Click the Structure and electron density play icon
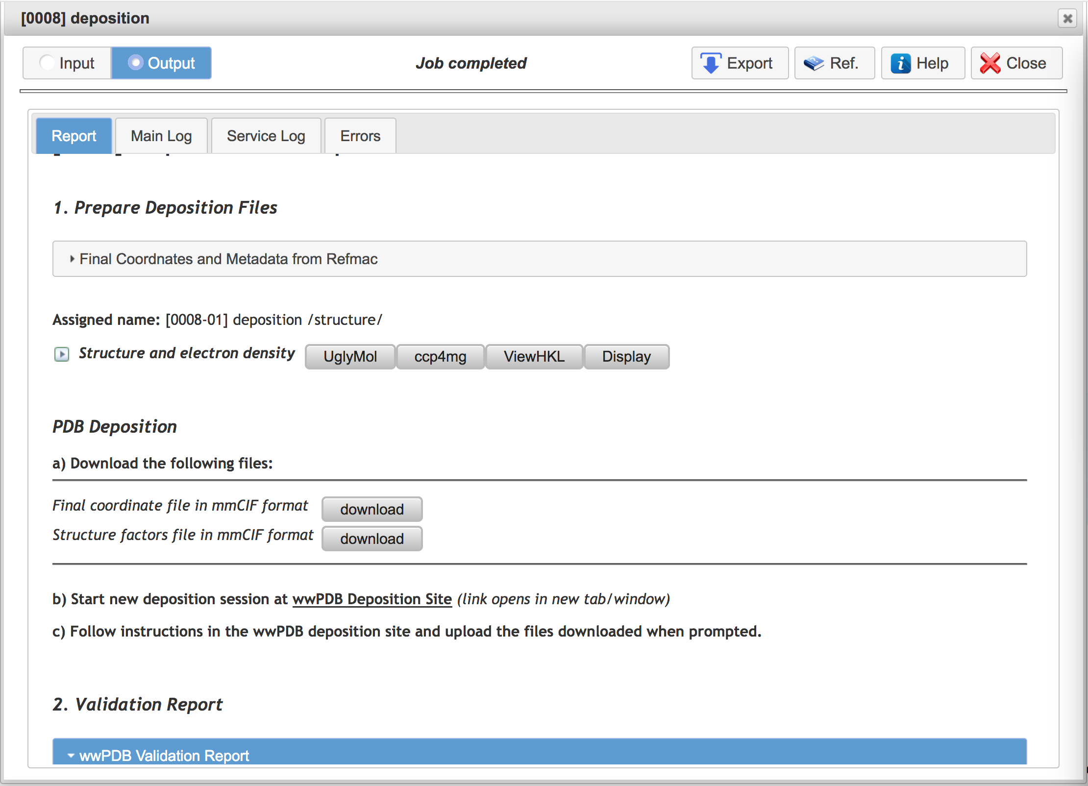 pos(62,354)
